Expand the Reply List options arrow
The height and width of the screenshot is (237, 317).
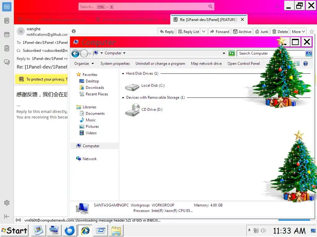pos(204,31)
